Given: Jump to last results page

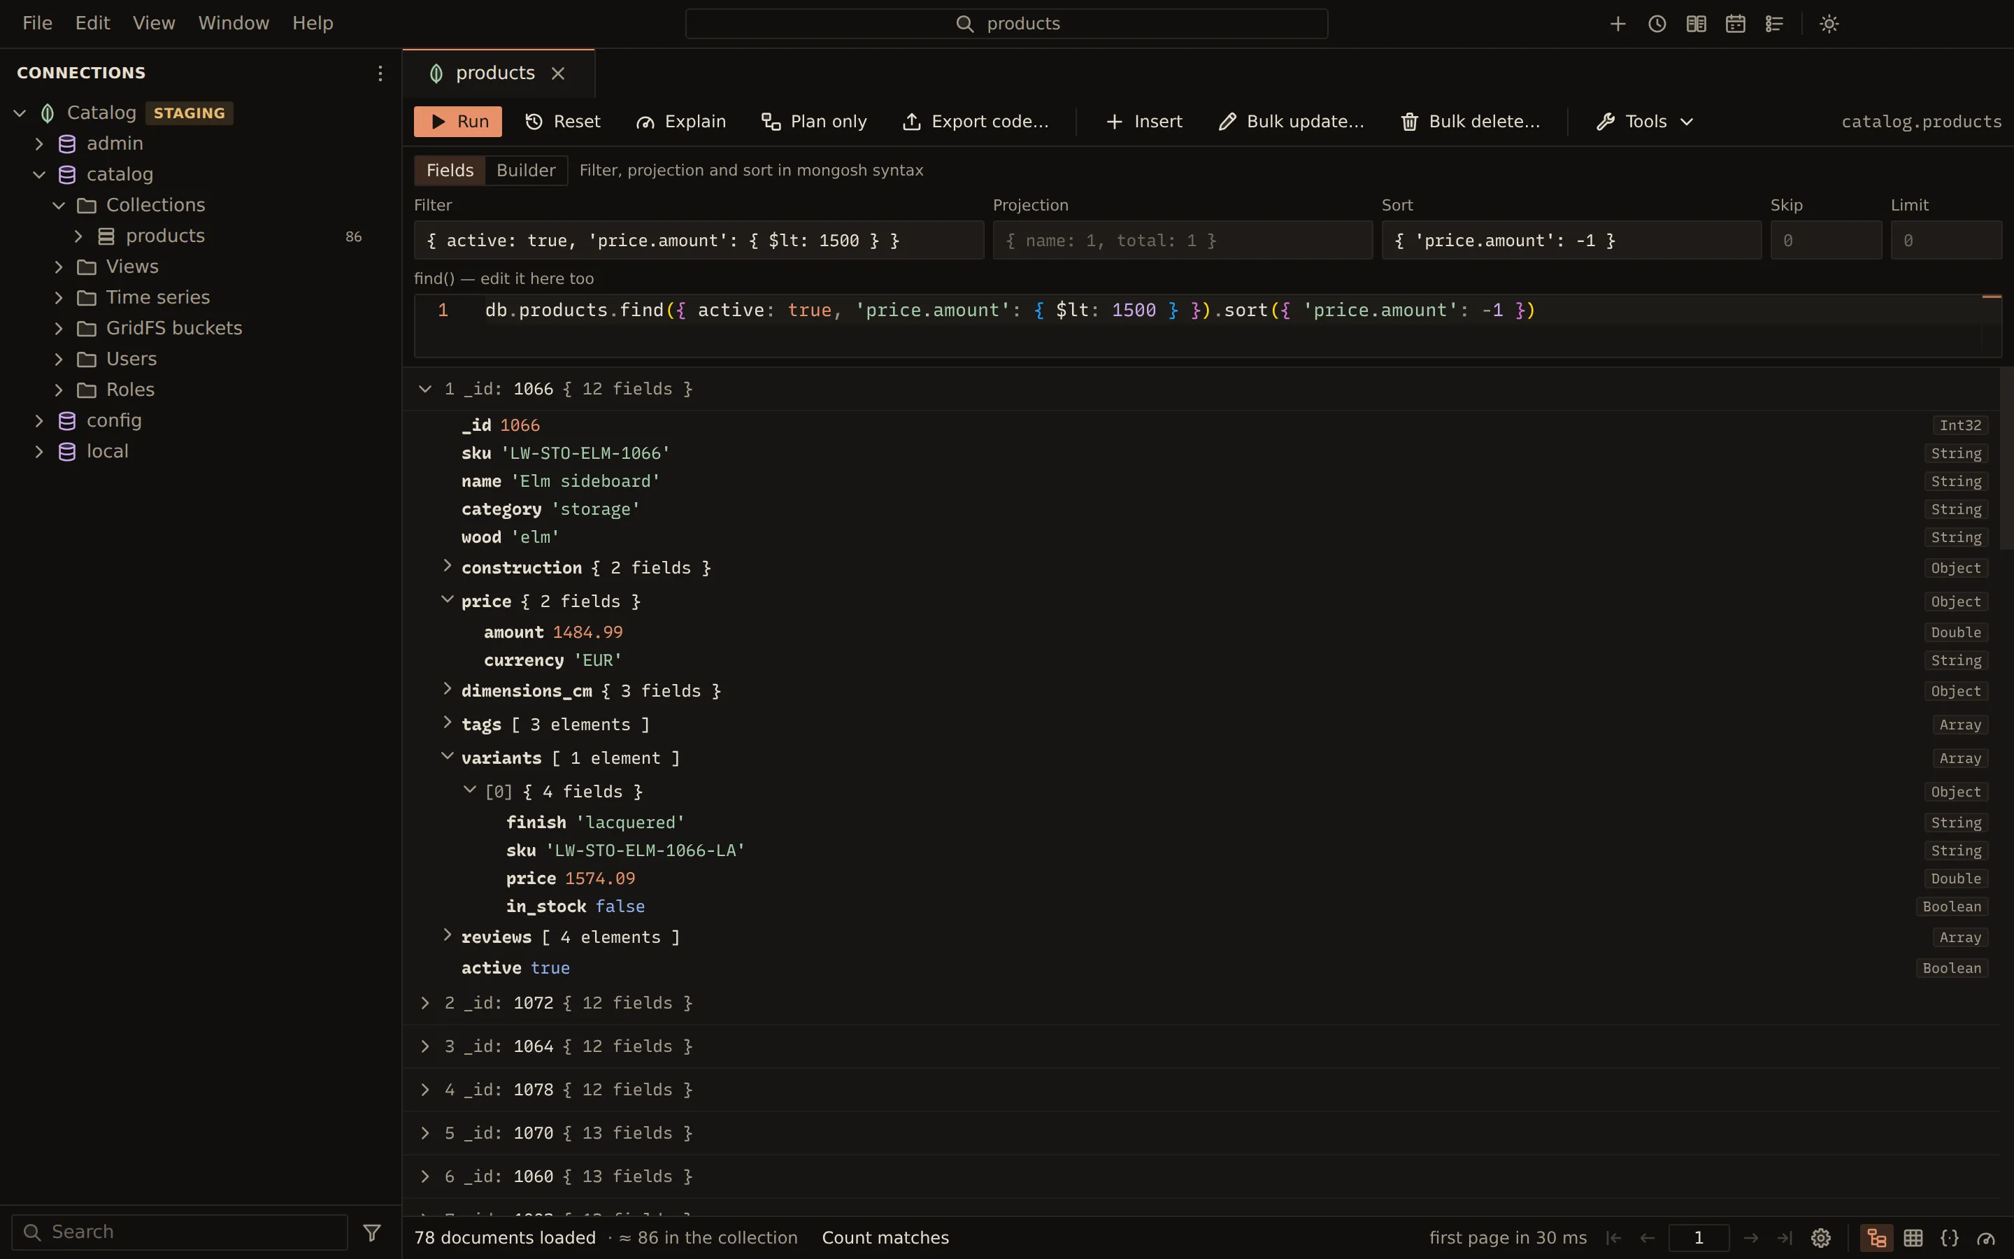Looking at the screenshot, I should click(x=1785, y=1238).
